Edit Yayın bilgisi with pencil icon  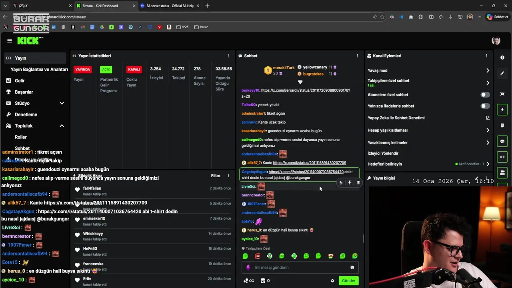pyautogui.click(x=477, y=178)
